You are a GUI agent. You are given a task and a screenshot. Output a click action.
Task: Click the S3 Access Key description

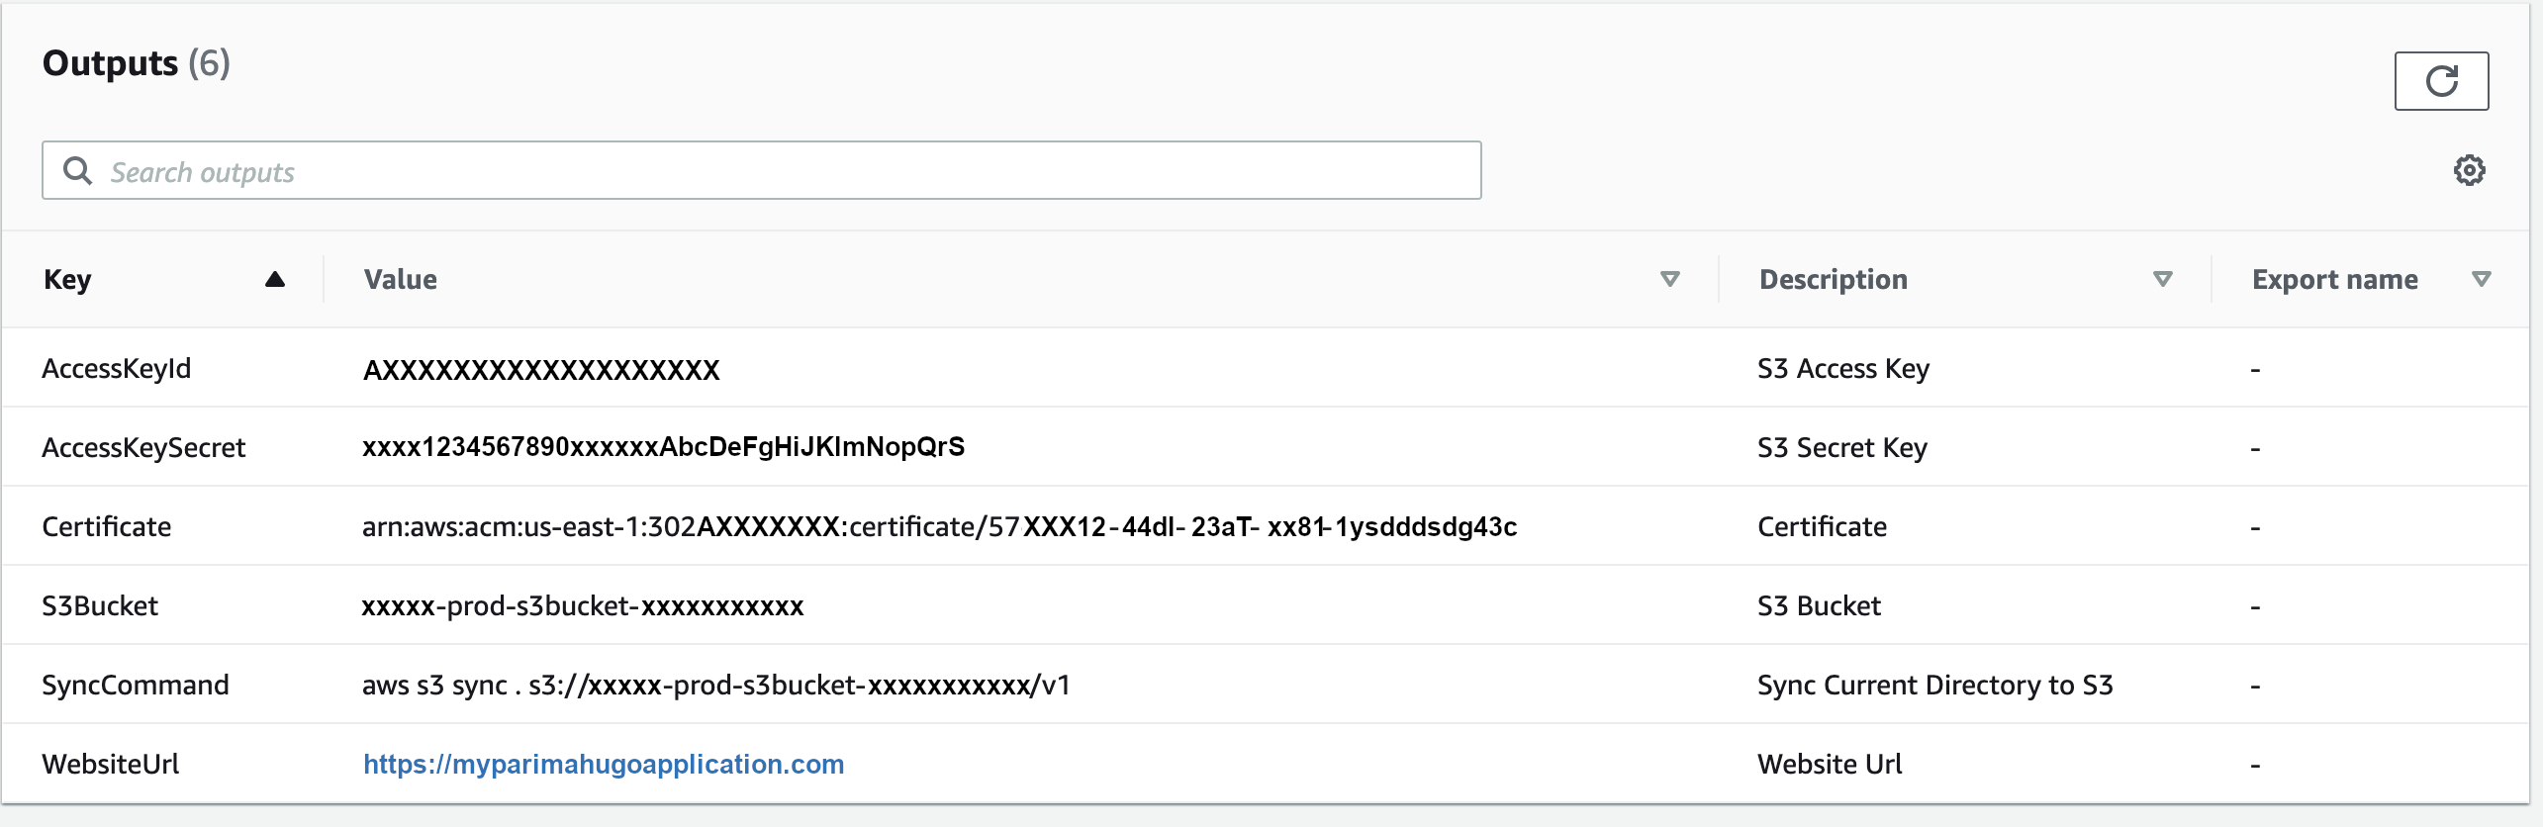pyautogui.click(x=1842, y=367)
